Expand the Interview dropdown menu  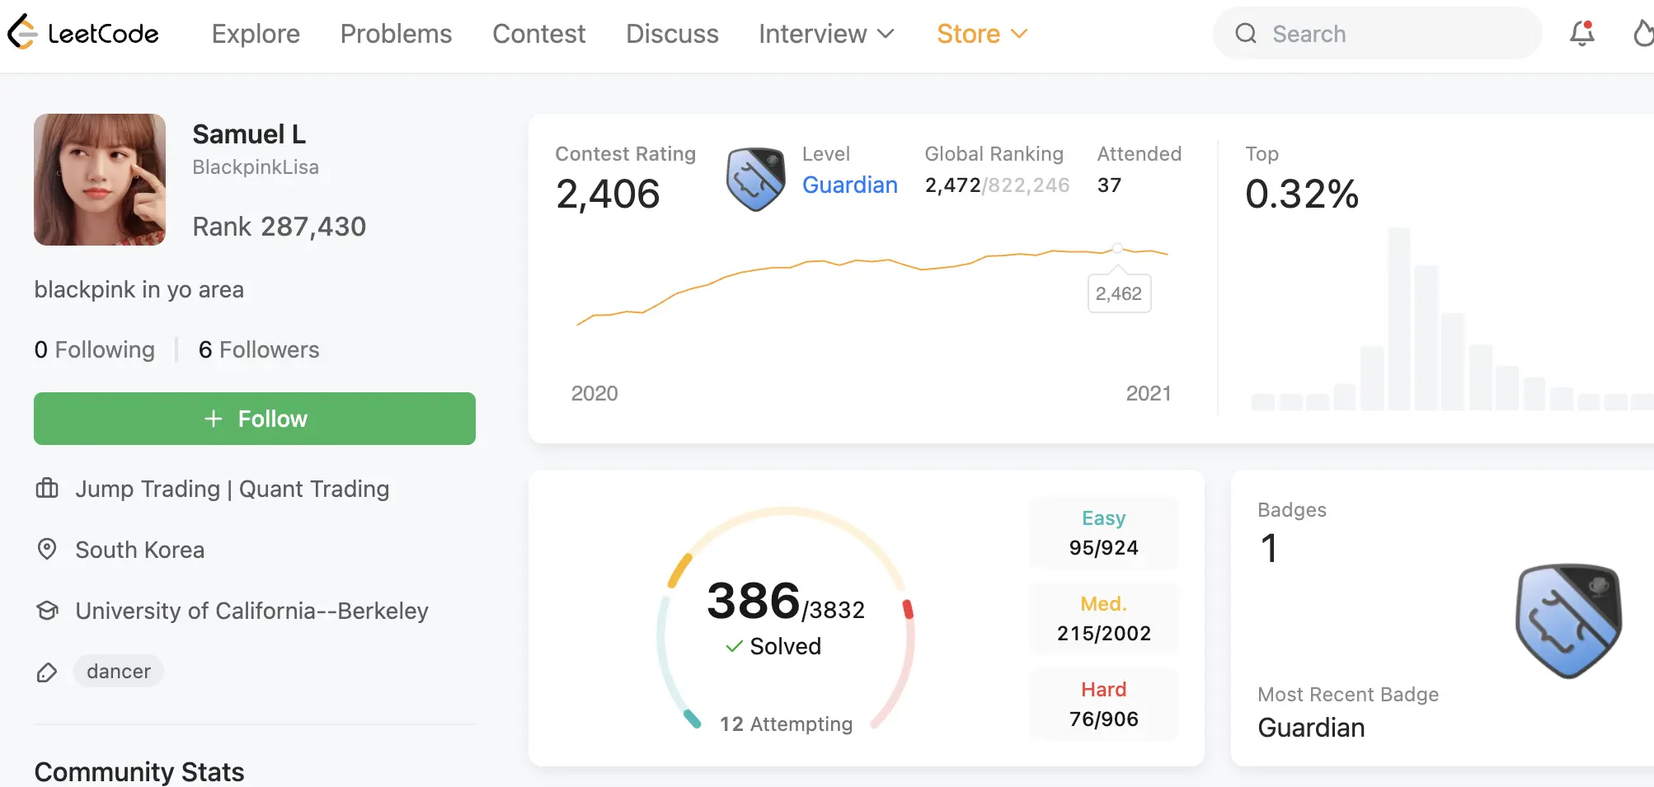(826, 34)
